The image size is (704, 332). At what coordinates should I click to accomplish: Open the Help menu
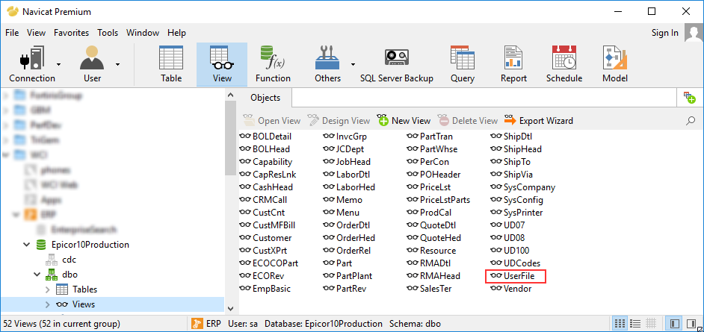(x=177, y=33)
